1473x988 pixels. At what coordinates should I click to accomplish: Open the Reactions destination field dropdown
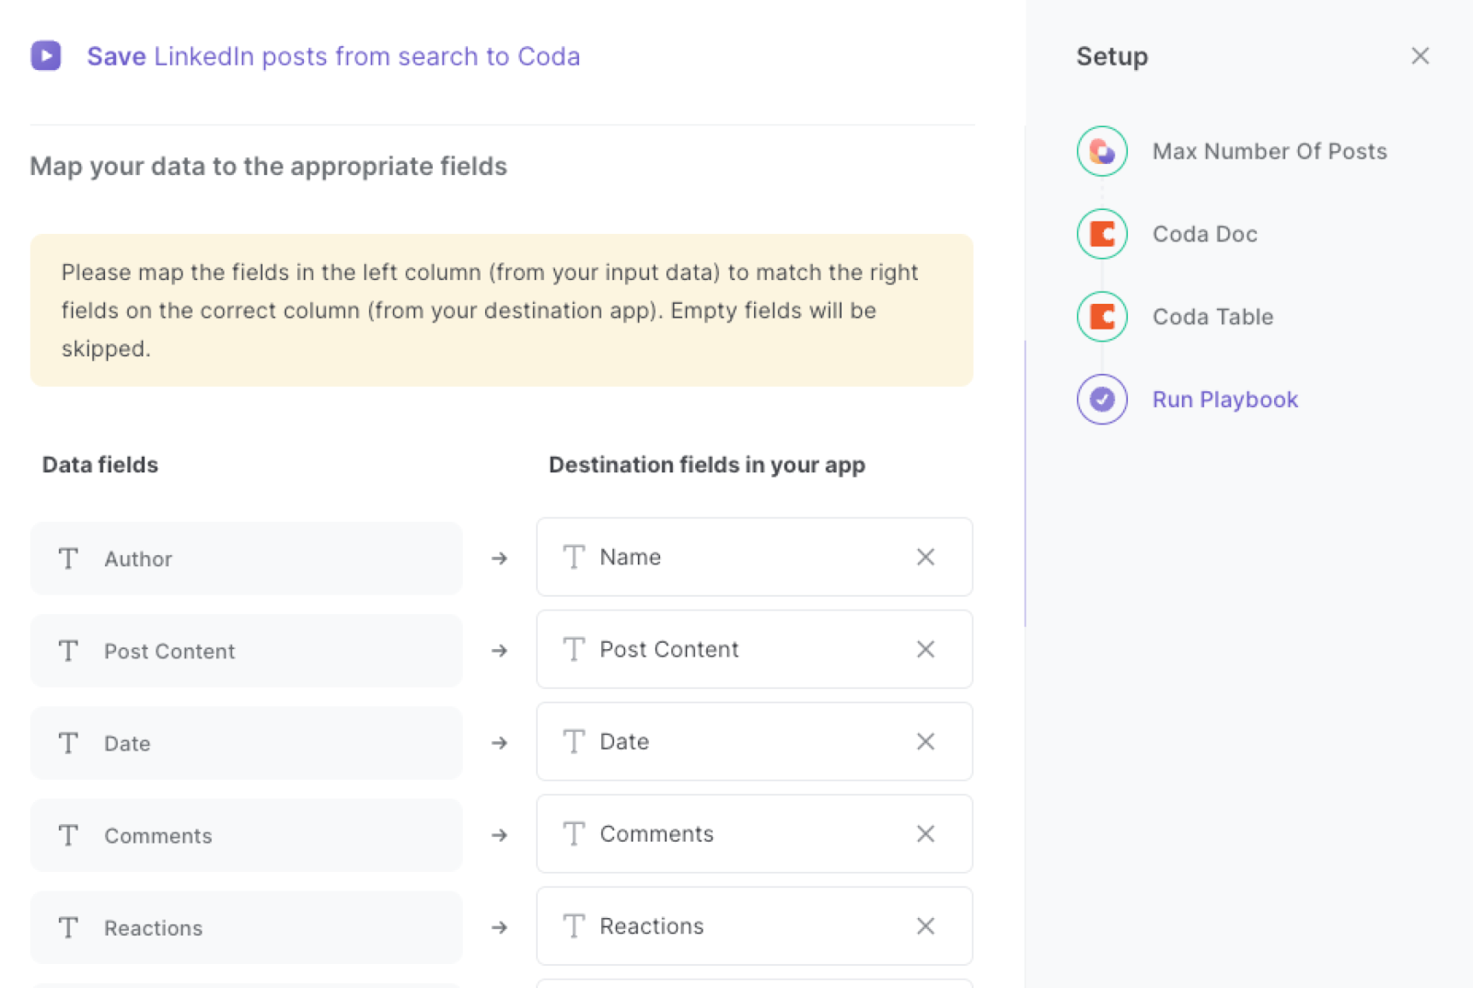click(x=754, y=925)
